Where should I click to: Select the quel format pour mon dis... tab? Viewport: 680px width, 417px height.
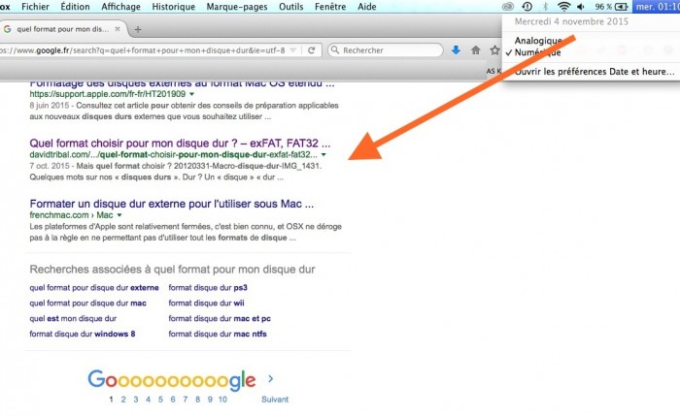click(x=62, y=29)
